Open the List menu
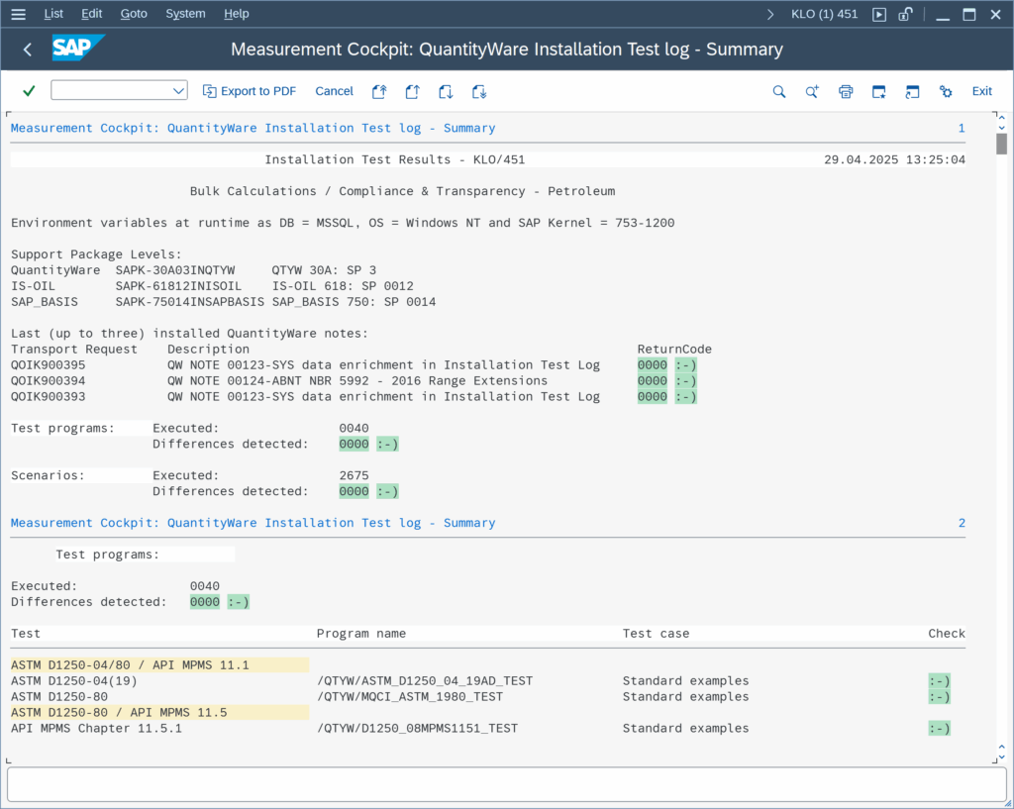 click(x=53, y=14)
